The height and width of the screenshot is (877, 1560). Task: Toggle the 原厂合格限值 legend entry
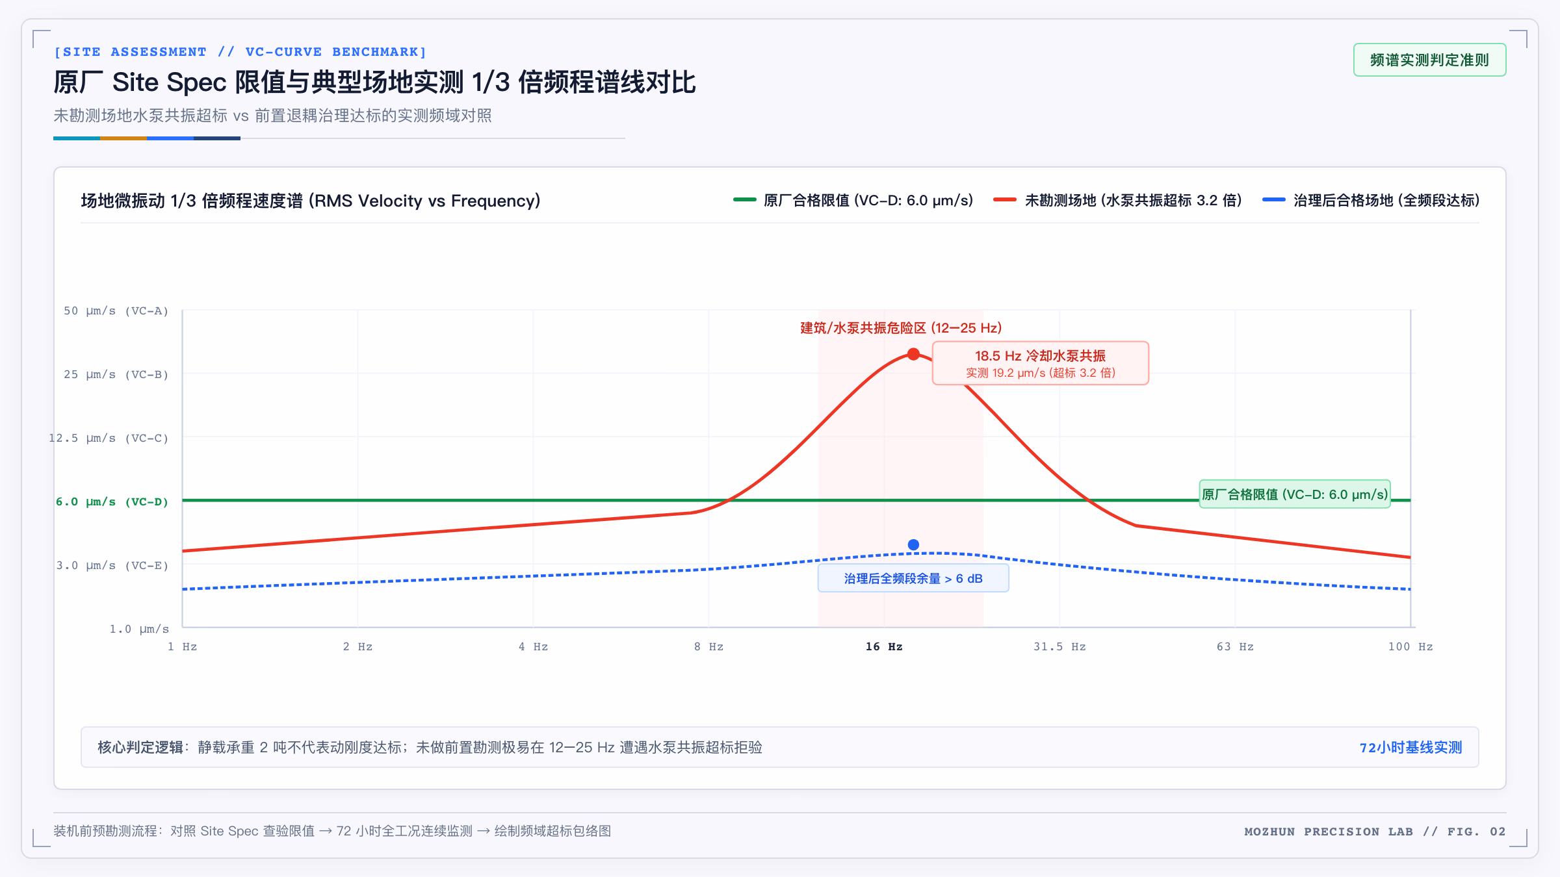pos(853,200)
